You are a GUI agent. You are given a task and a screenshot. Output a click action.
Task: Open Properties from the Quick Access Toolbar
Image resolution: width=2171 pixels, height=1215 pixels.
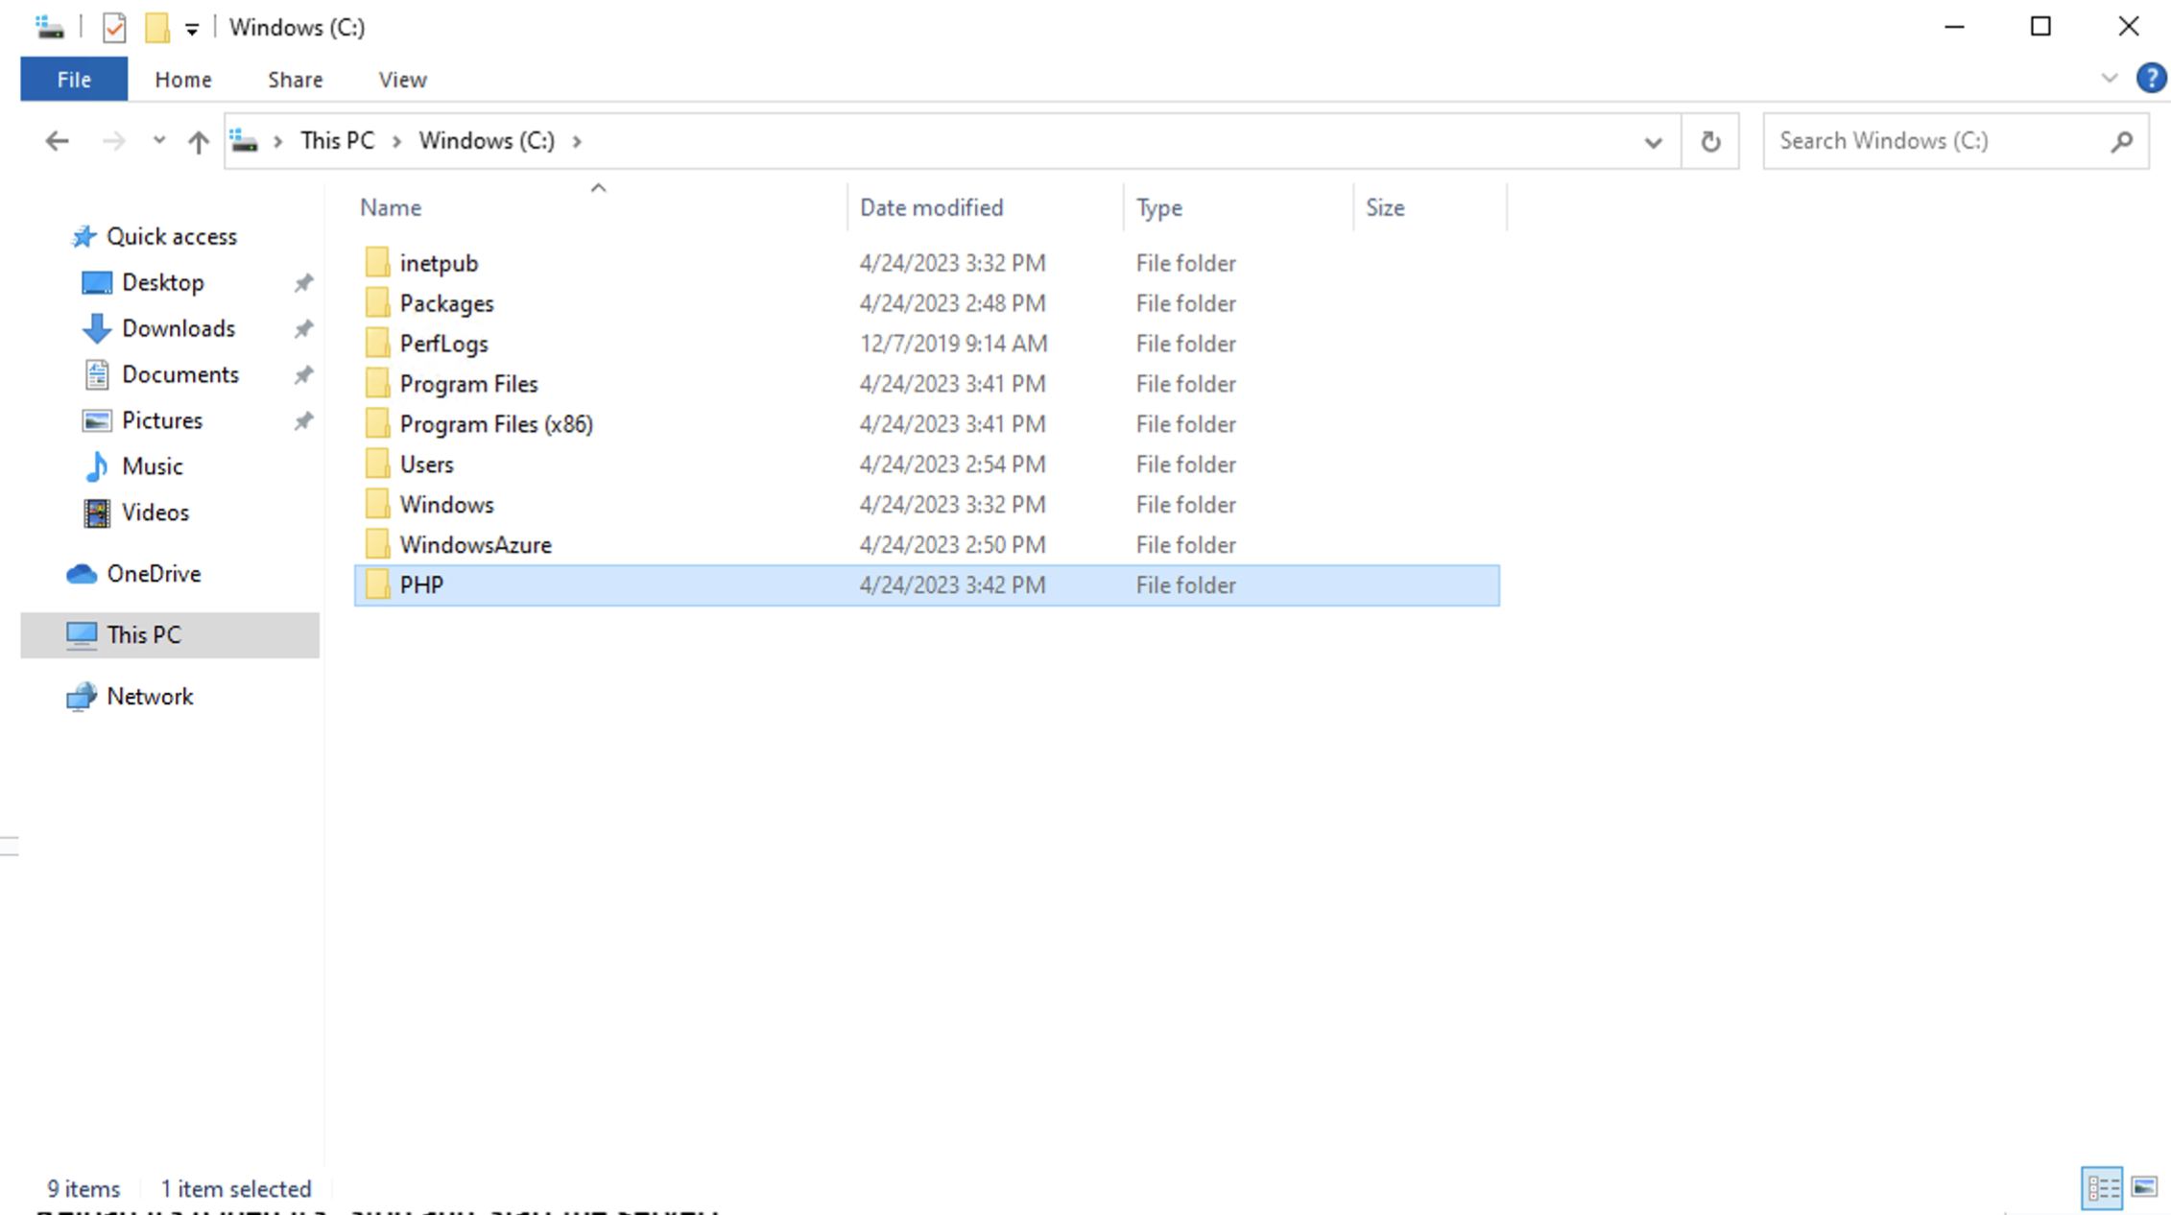coord(114,27)
